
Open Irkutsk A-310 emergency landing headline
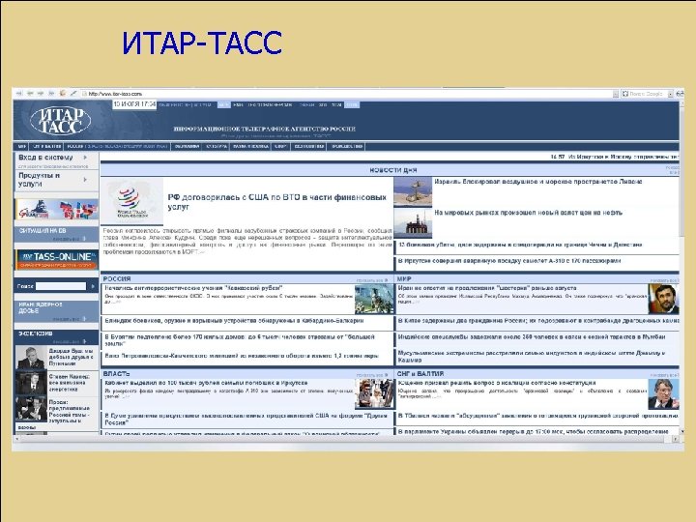(x=509, y=261)
